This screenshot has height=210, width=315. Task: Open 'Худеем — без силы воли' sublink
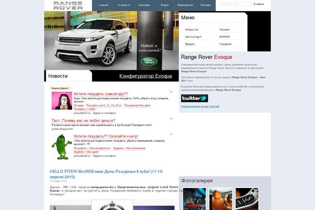click(129, 148)
